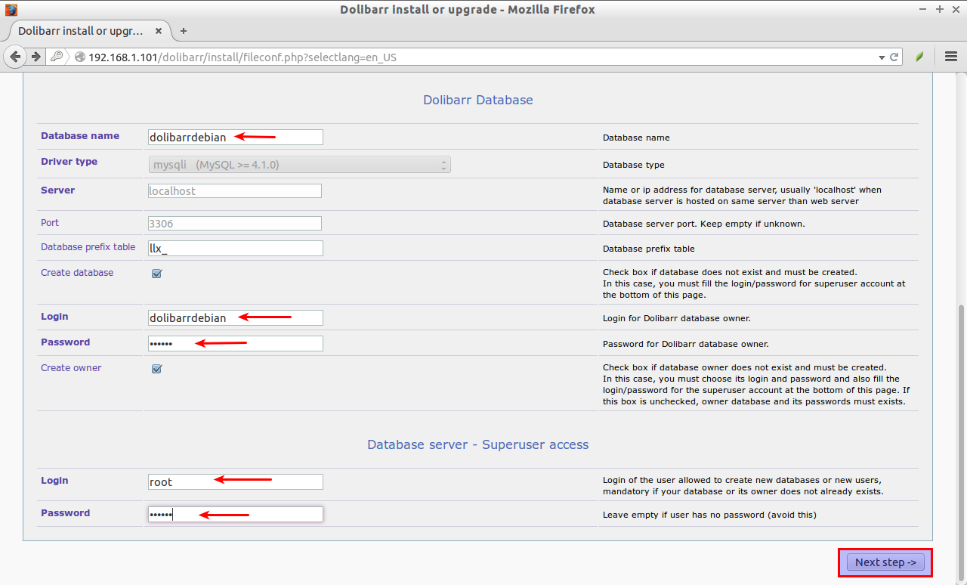967x585 pixels.
Task: Toggle the Create database checkbox
Action: tap(156, 274)
